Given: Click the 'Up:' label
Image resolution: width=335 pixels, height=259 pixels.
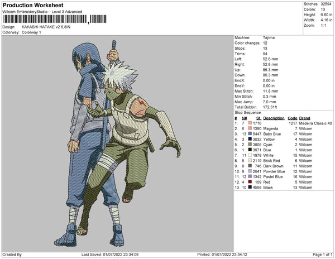Looking at the screenshot, I should point(237,70).
